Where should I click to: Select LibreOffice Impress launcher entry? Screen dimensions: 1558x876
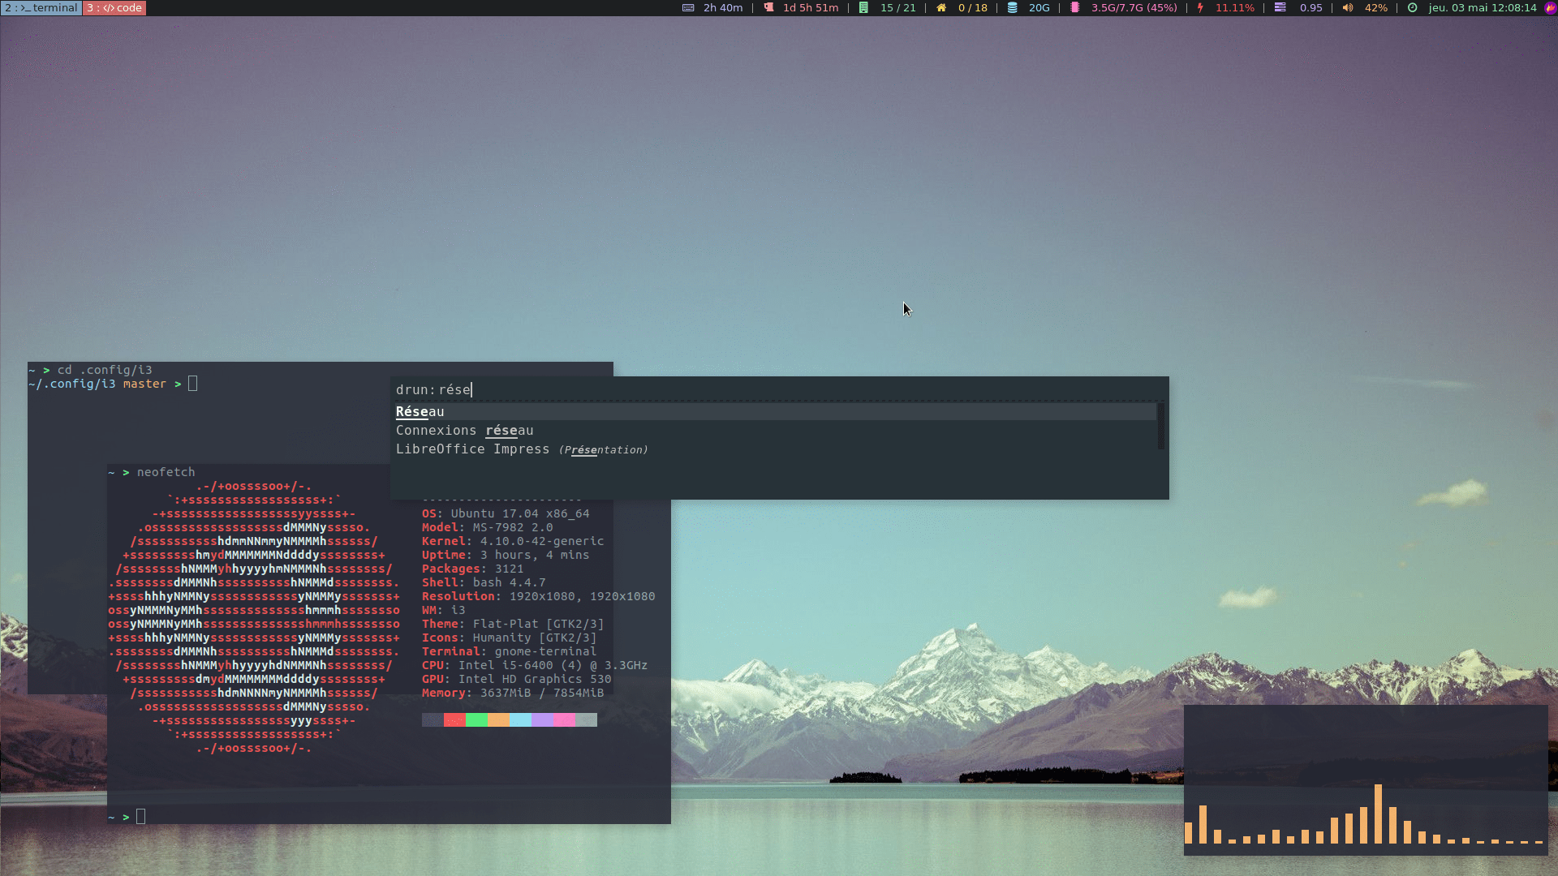click(x=776, y=449)
